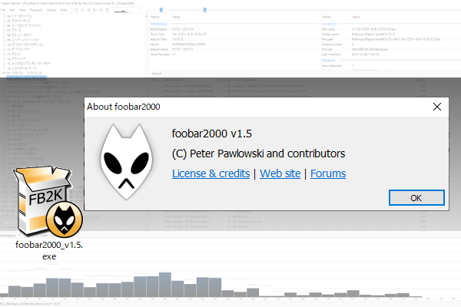This screenshot has height=307, width=461.
Task: Click the Genre value INTERNATIONAL(POPS)
Action: click(x=189, y=45)
